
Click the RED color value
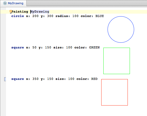pyautogui.click(x=94, y=79)
